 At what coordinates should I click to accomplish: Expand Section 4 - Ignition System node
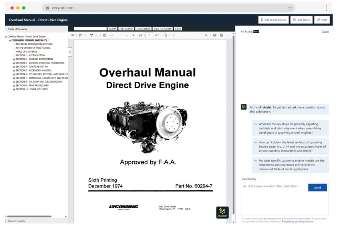point(14,67)
